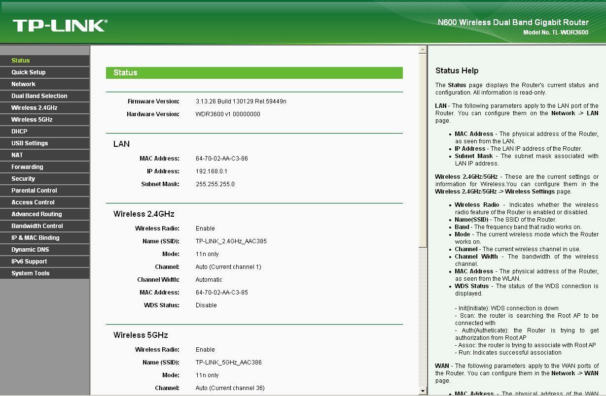Screen dimensions: 606x396
Task: Click the TP-LINK logo
Action: tap(60, 26)
